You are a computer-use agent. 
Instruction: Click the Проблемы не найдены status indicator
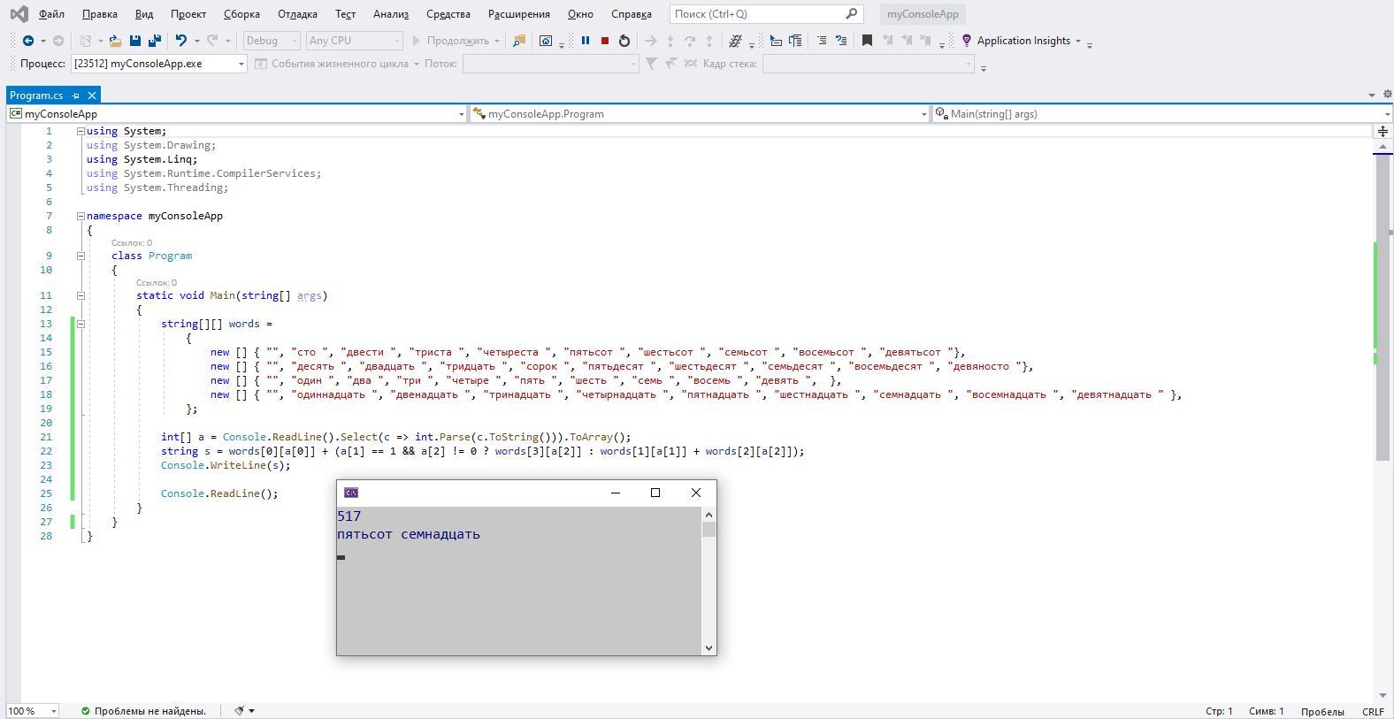point(143,711)
